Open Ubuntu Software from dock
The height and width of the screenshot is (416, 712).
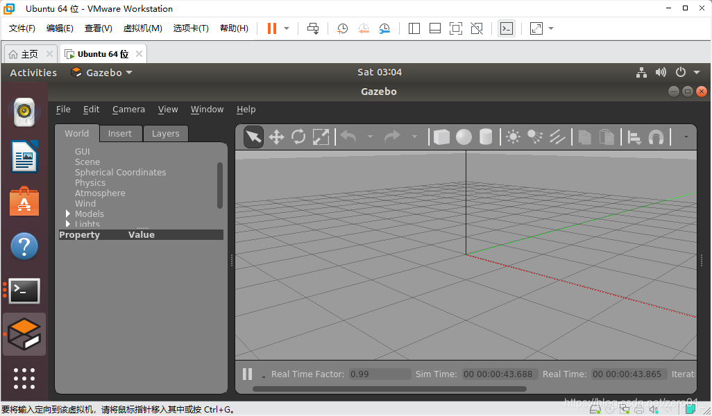click(x=24, y=201)
